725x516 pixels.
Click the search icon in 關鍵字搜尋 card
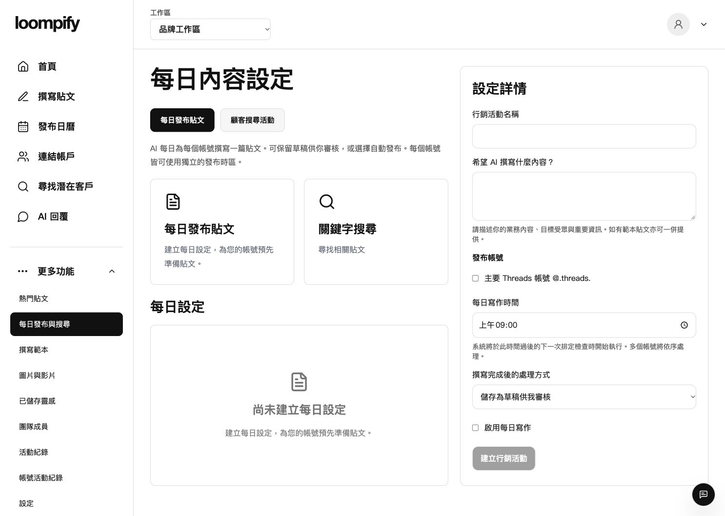click(327, 201)
